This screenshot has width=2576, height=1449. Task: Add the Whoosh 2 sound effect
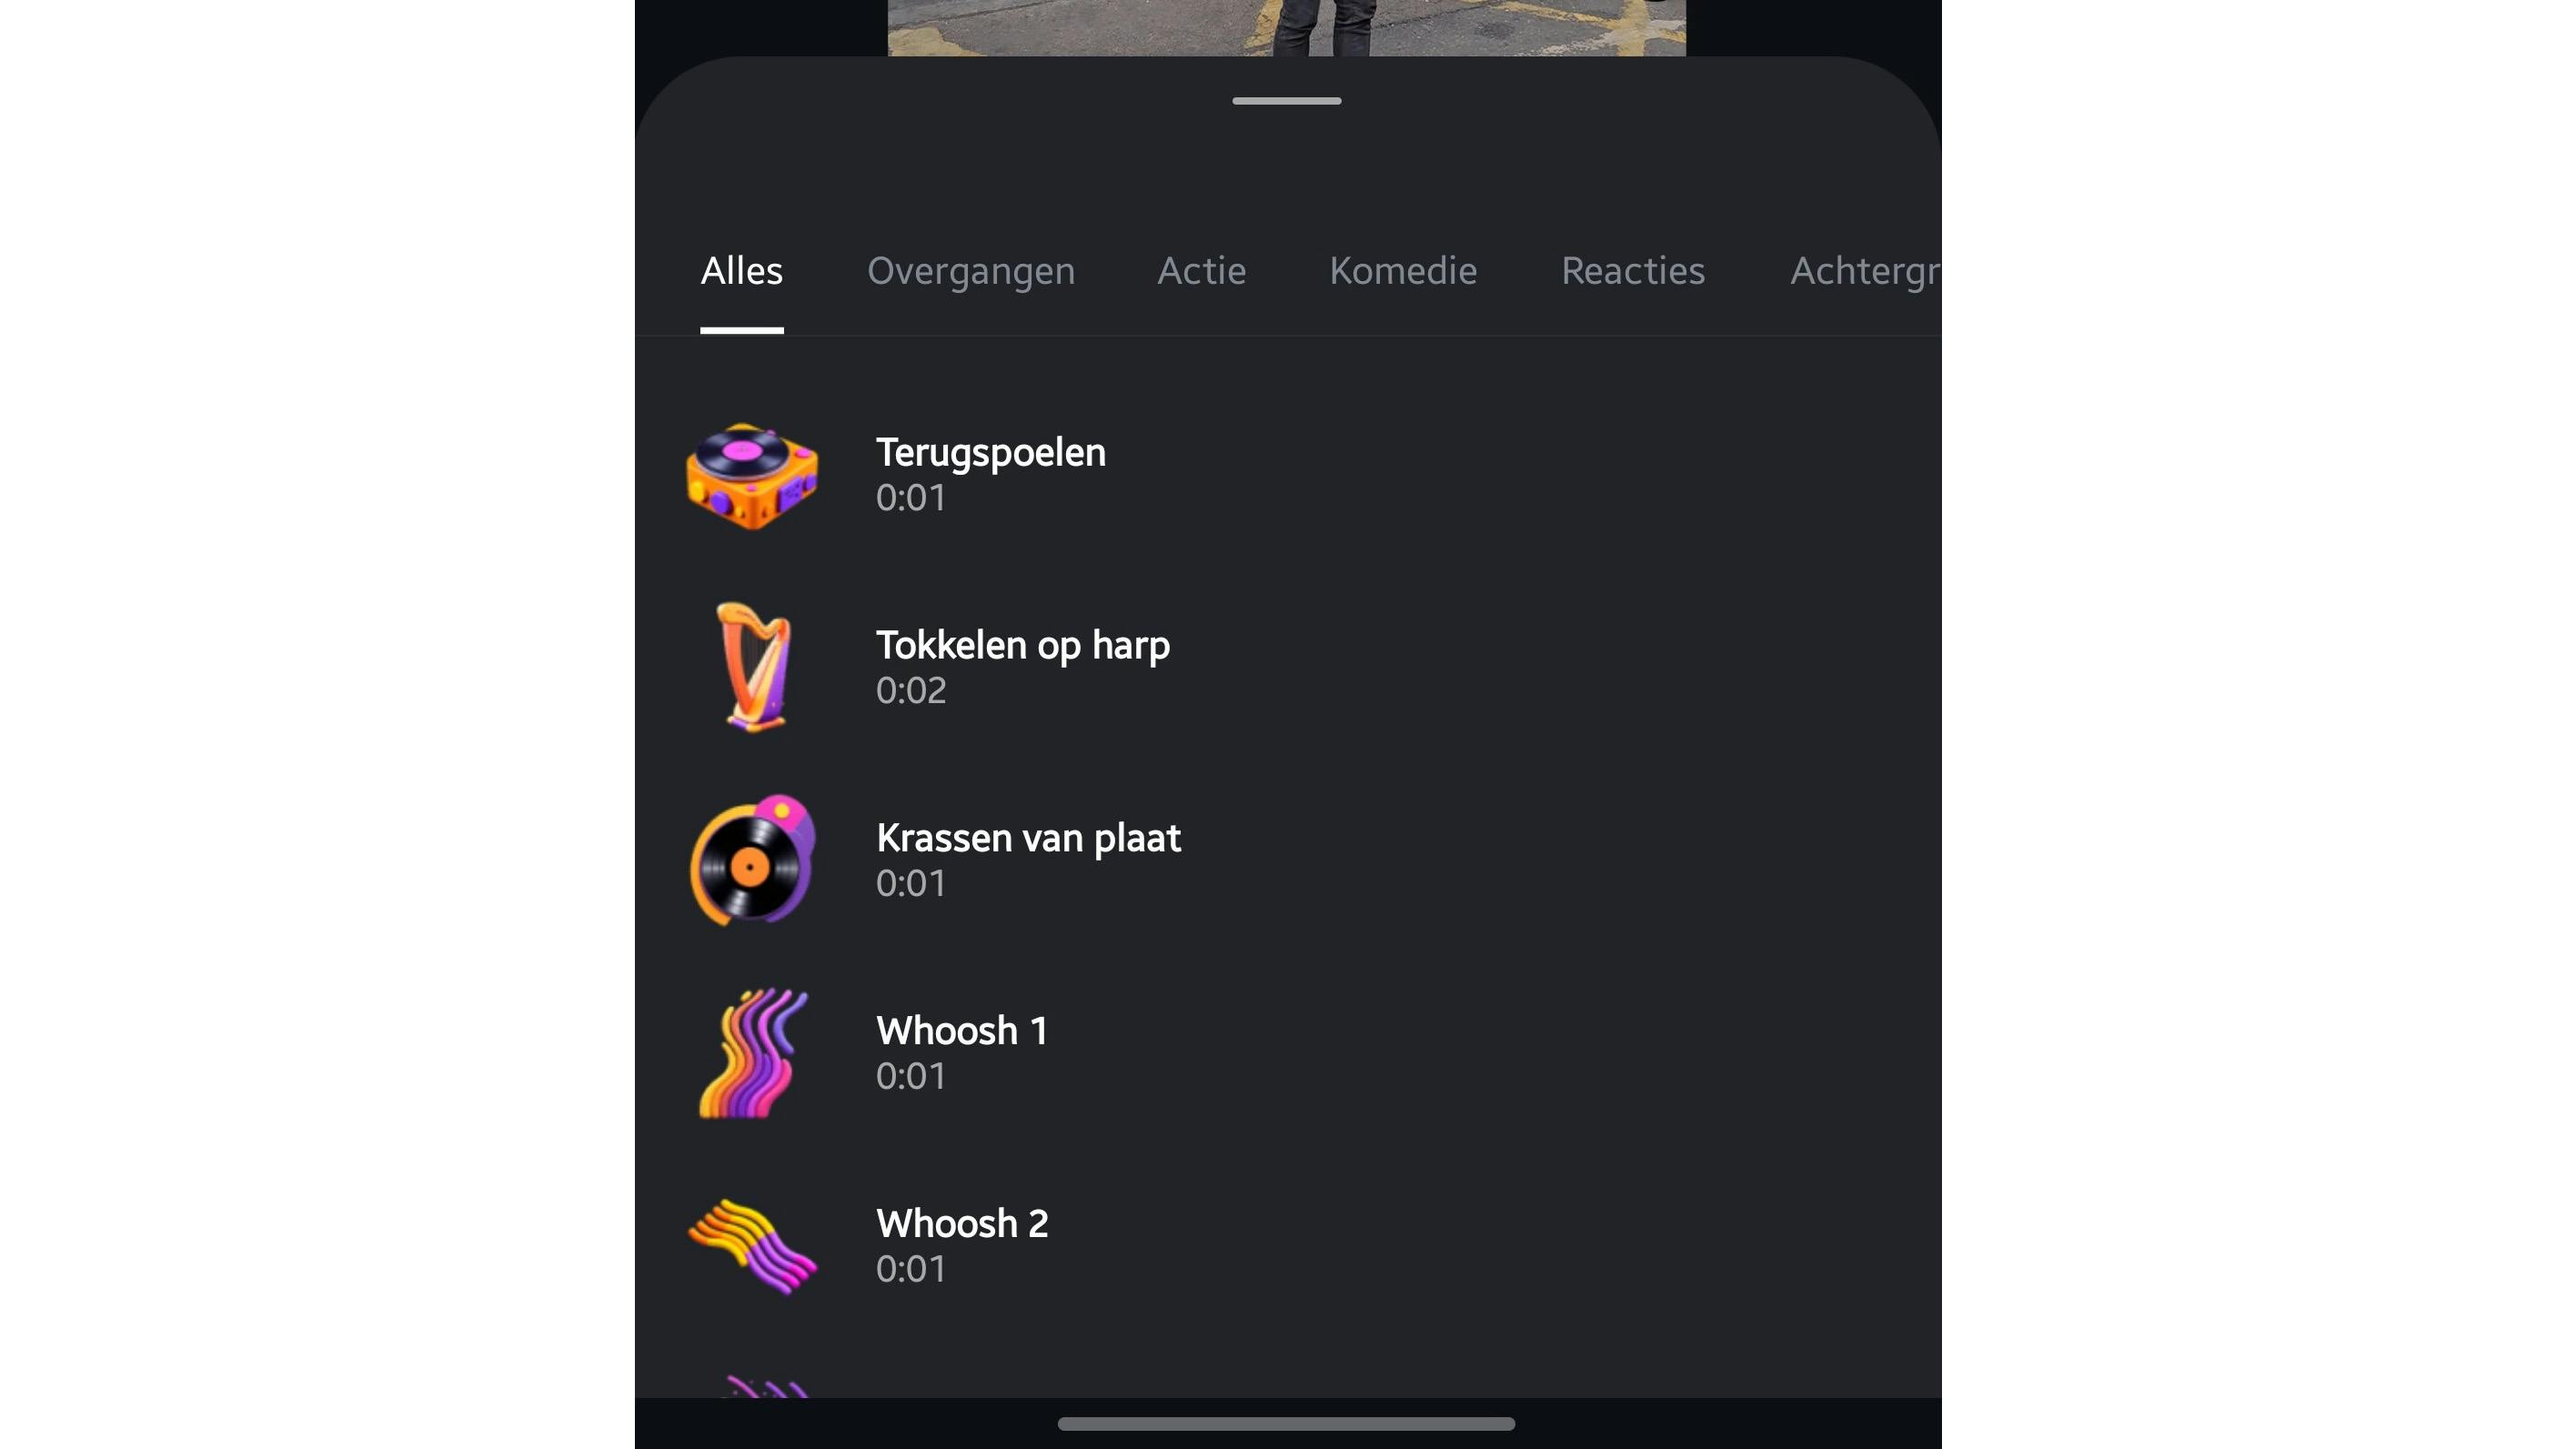click(x=1288, y=1246)
